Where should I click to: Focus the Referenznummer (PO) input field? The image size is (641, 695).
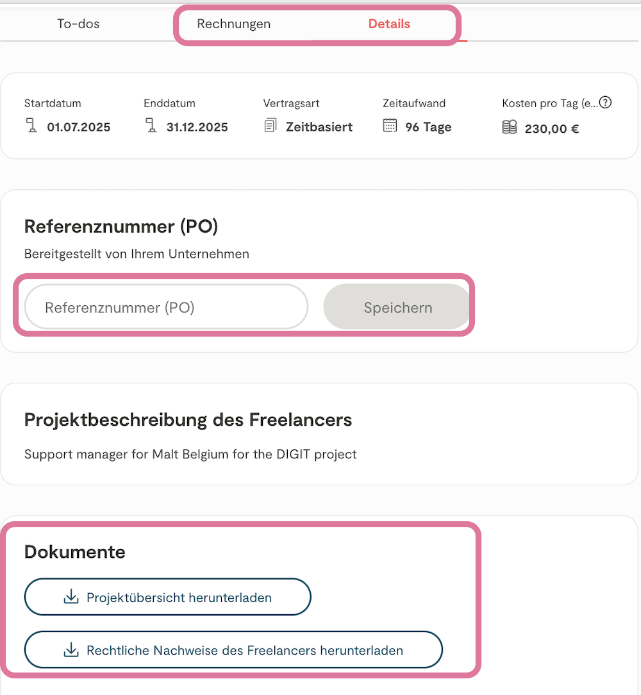coord(166,308)
